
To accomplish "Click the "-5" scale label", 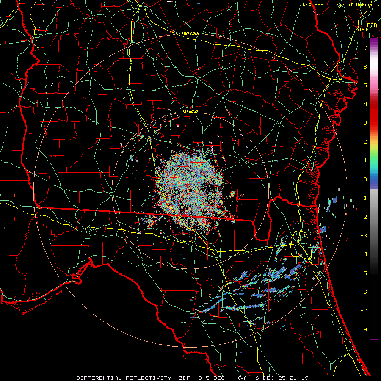I will coord(364,273).
